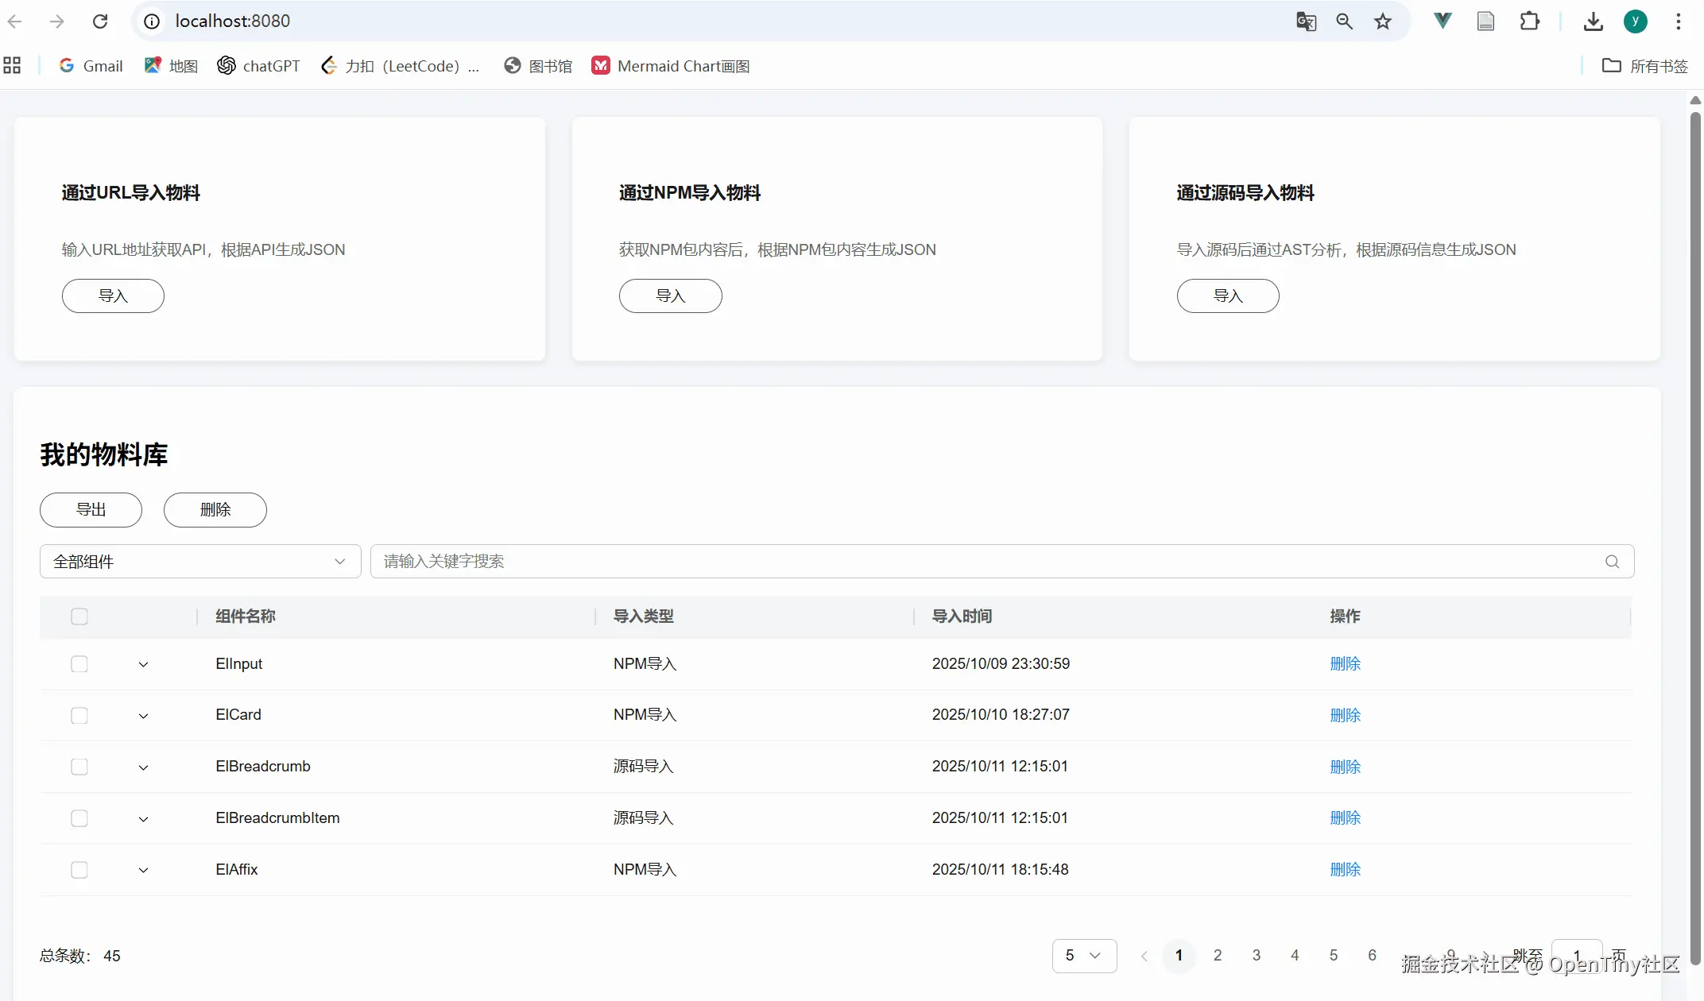This screenshot has width=1704, height=1001.
Task: Click the search magnifier icon in keyword field
Action: (x=1612, y=562)
